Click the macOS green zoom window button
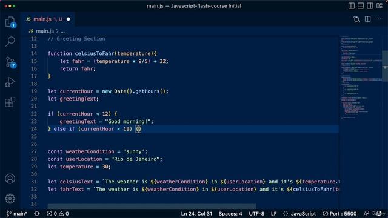Screen dimensions: 388x218 14,6
